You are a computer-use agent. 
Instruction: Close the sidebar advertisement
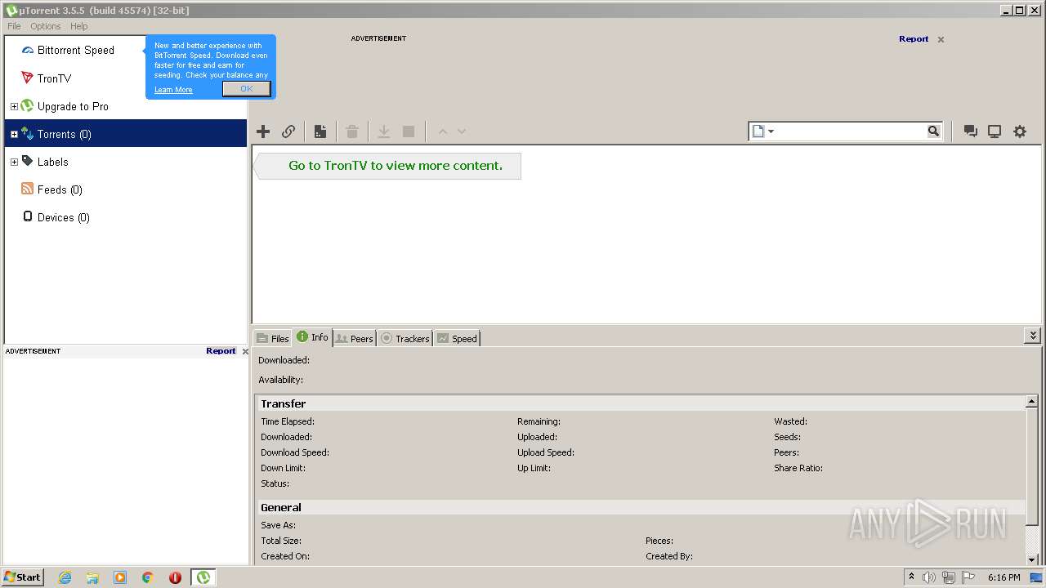click(245, 351)
